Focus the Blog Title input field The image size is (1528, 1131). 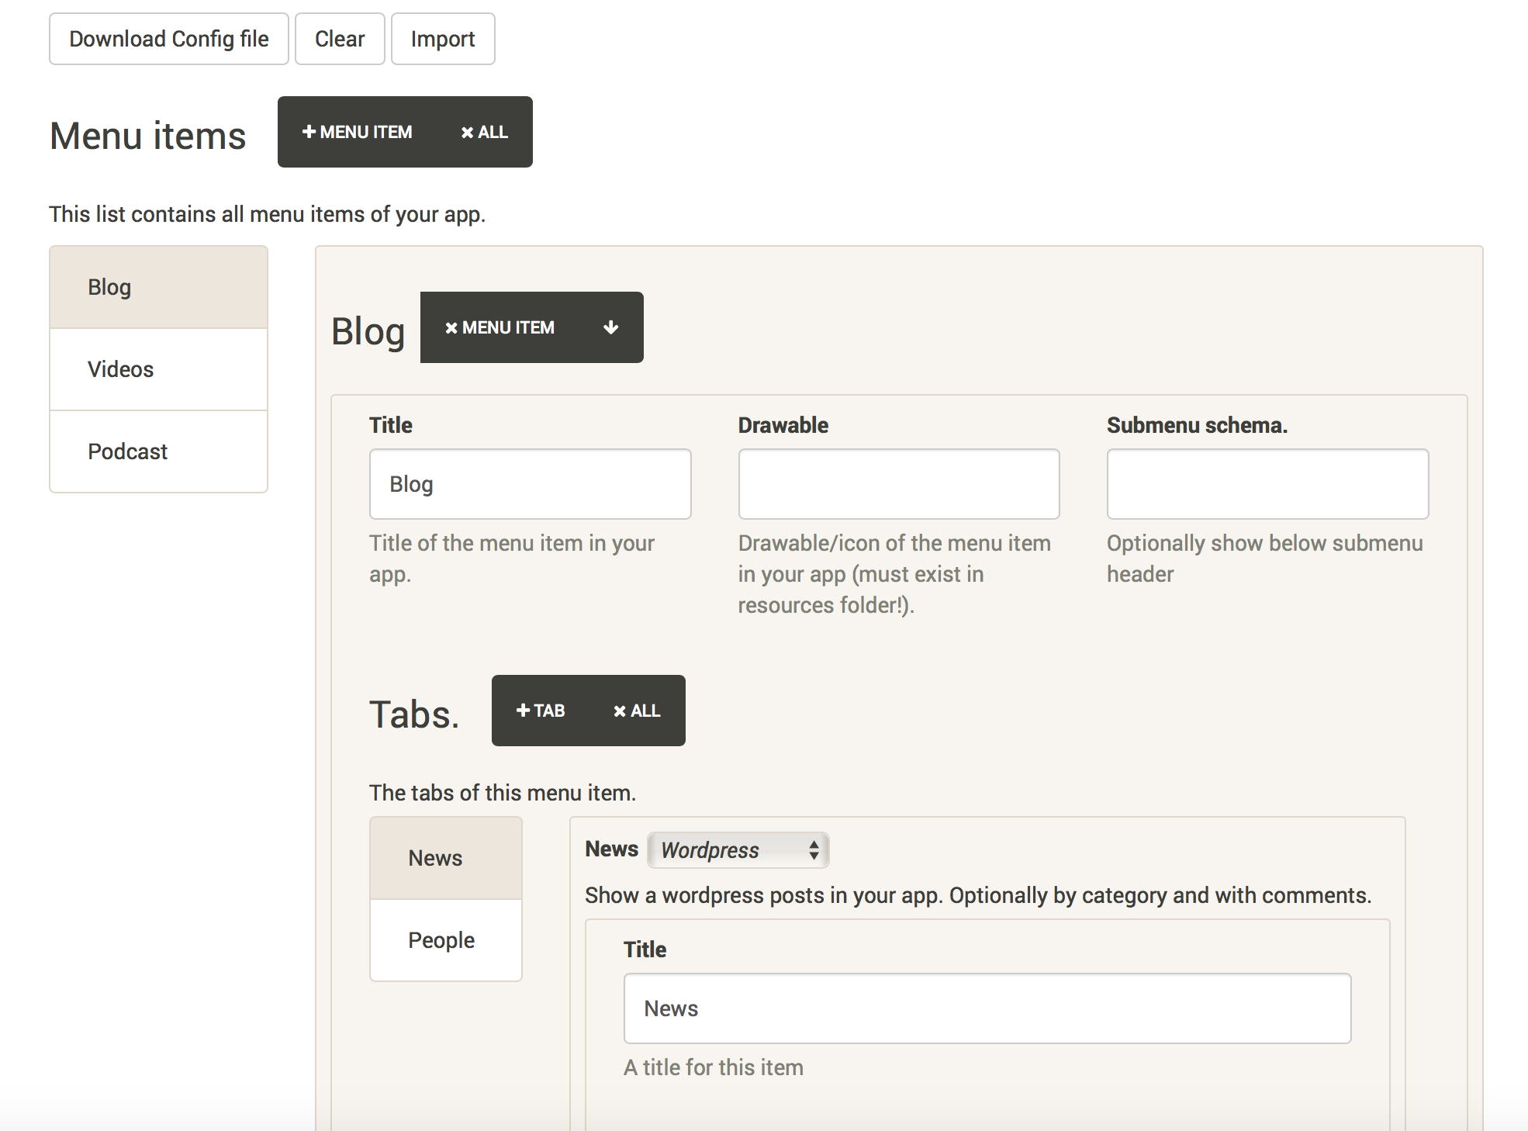pyautogui.click(x=530, y=484)
